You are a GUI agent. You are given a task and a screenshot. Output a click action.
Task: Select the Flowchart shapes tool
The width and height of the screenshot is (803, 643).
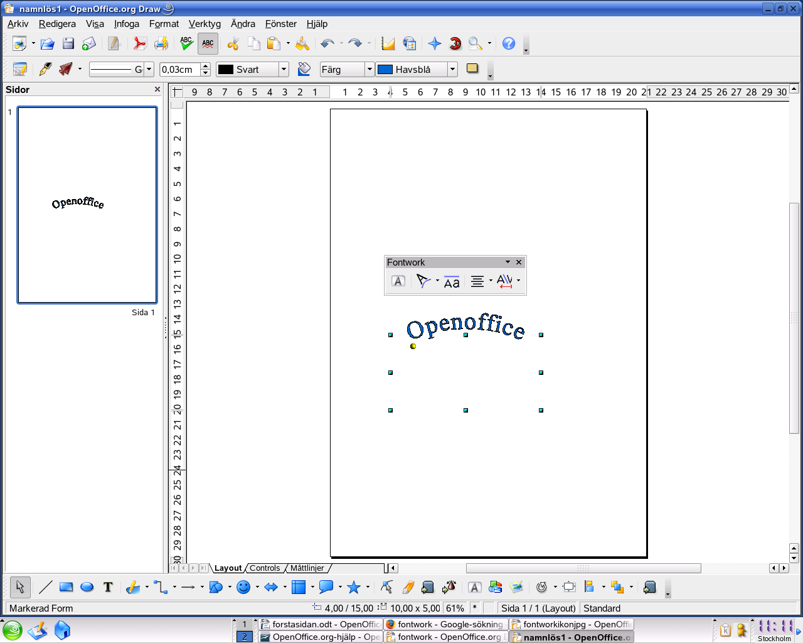point(299,587)
